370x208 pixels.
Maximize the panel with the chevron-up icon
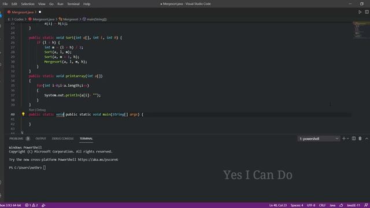(x=367, y=139)
